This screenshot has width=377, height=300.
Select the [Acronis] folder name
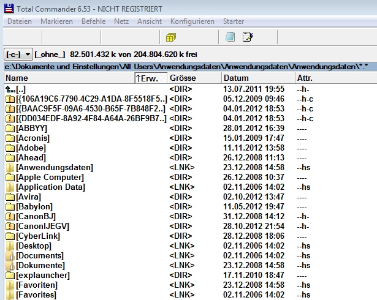coord(32,138)
